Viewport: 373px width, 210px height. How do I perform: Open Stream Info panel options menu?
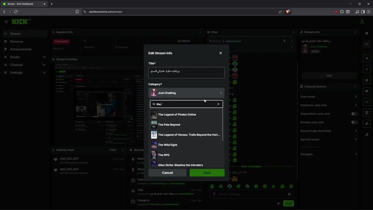pos(355,32)
